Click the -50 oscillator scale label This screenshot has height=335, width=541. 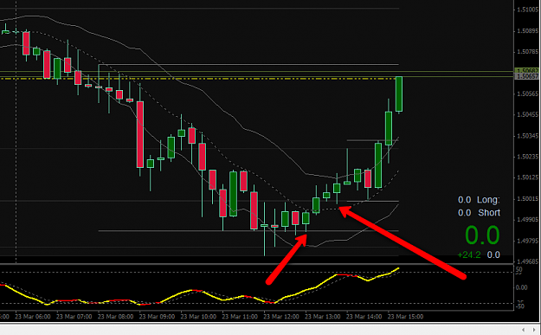pyautogui.click(x=519, y=306)
